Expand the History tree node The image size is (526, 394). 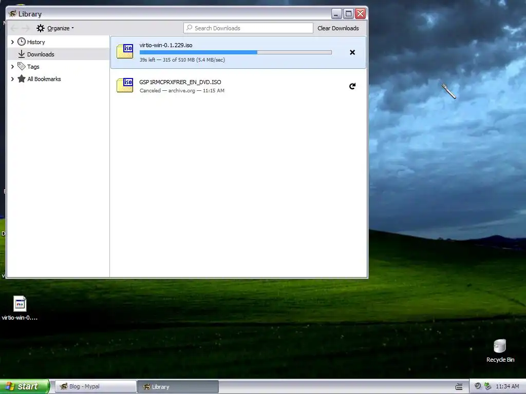tap(12, 42)
